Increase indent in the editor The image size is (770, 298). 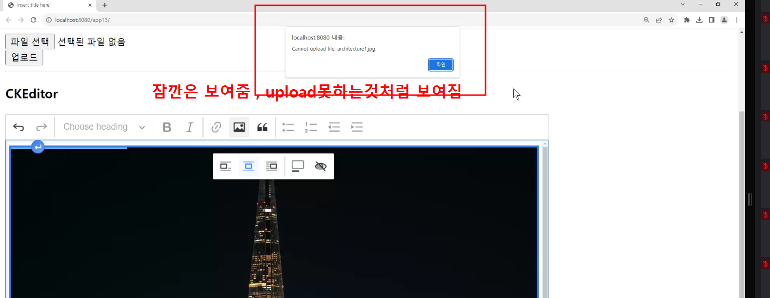pos(357,127)
